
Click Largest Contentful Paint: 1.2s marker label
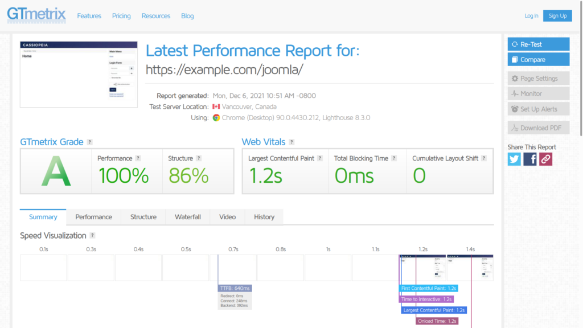tap(433, 310)
